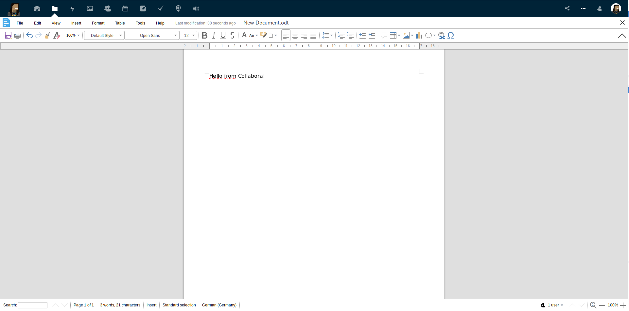Redo the last undone action
The width and height of the screenshot is (629, 311).
tap(39, 35)
